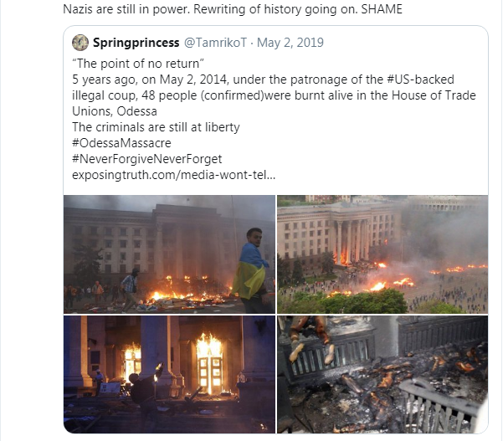Screen dimensions: 503x441
Task: View the aerial photo of the square
Action: click(382, 254)
